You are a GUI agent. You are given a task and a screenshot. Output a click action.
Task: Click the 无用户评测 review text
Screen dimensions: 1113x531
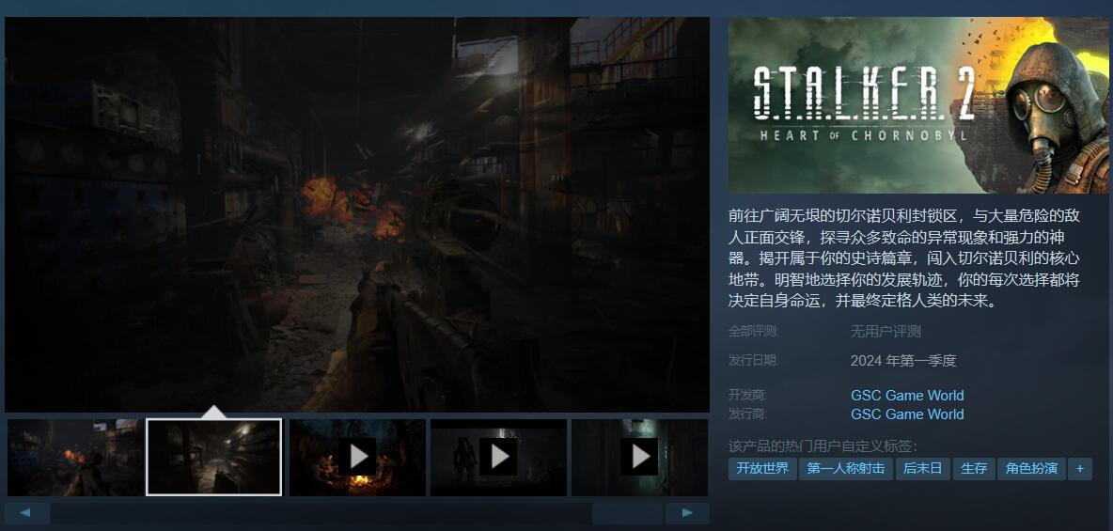(886, 332)
